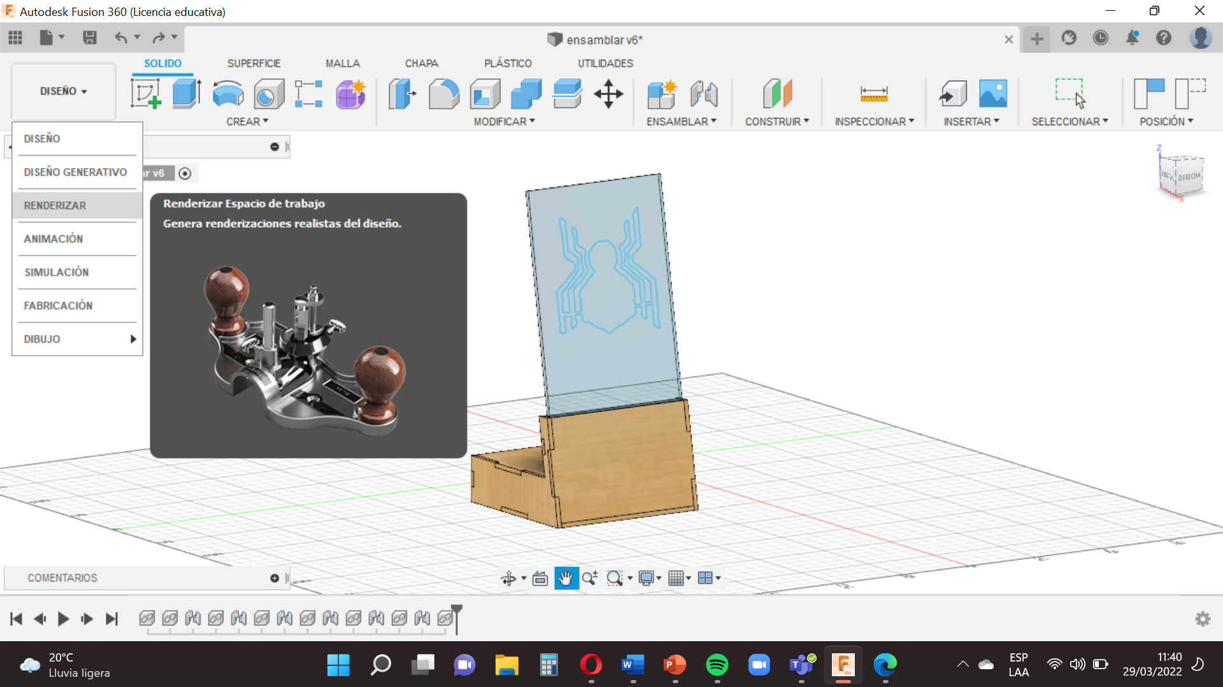
Task: Open the Viewports layout dropdown
Action: tap(709, 578)
